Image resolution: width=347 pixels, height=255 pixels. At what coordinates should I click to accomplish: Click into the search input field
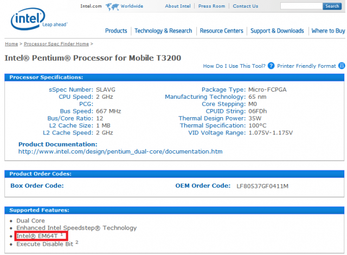coord(301,6)
